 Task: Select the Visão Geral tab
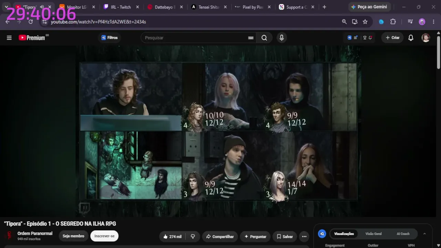click(x=373, y=234)
